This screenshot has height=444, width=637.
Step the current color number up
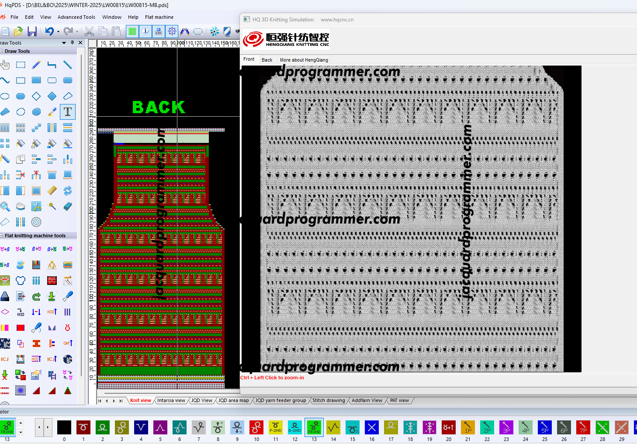(x=21, y=423)
